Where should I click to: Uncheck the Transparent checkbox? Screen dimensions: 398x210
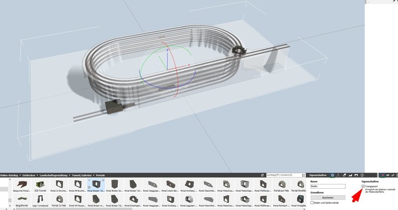point(363,186)
